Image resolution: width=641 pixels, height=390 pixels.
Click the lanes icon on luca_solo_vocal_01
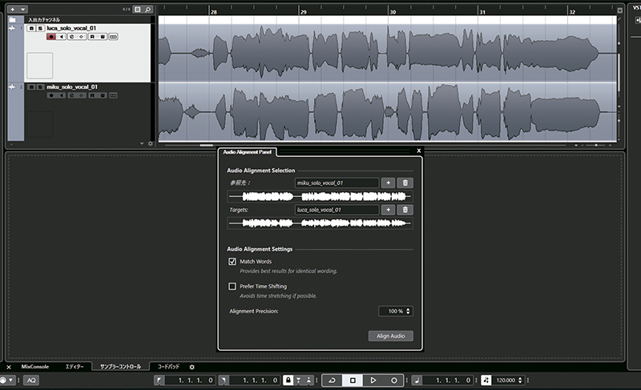(x=113, y=37)
